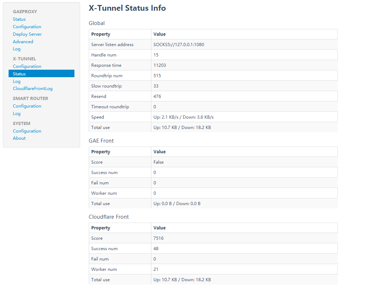Open GAEPROXY Configuration
This screenshot has width=365, height=288.
coord(27,26)
